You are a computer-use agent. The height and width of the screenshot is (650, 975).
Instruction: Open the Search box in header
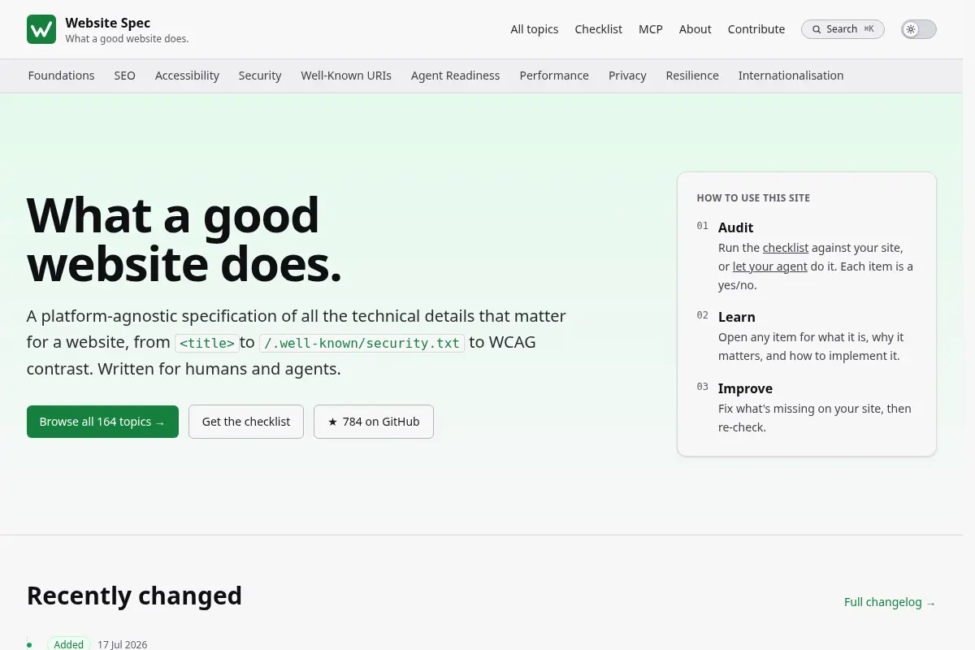843,29
